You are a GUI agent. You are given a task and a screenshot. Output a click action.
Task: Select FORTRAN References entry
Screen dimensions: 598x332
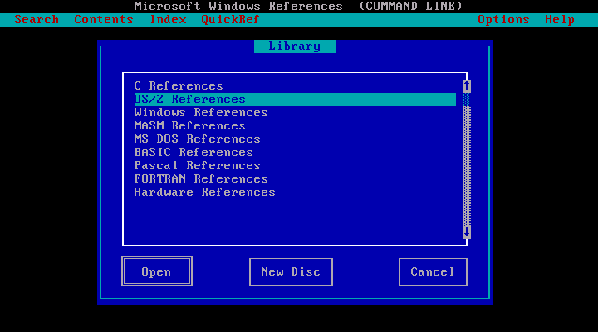(x=295, y=178)
